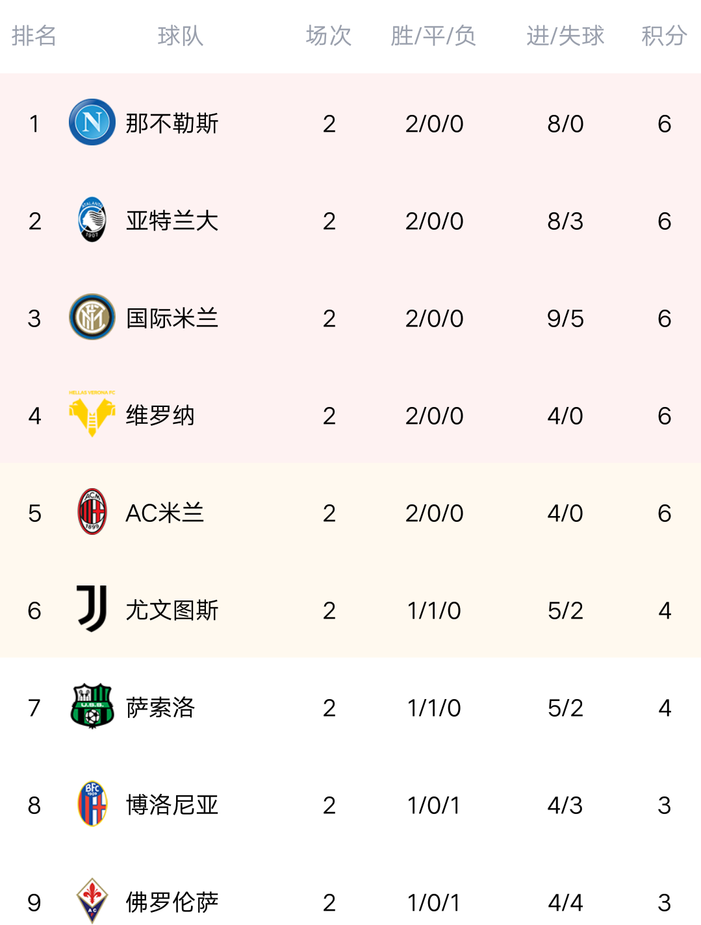Tap the Fiorentina purple lily crest

pyautogui.click(x=92, y=901)
